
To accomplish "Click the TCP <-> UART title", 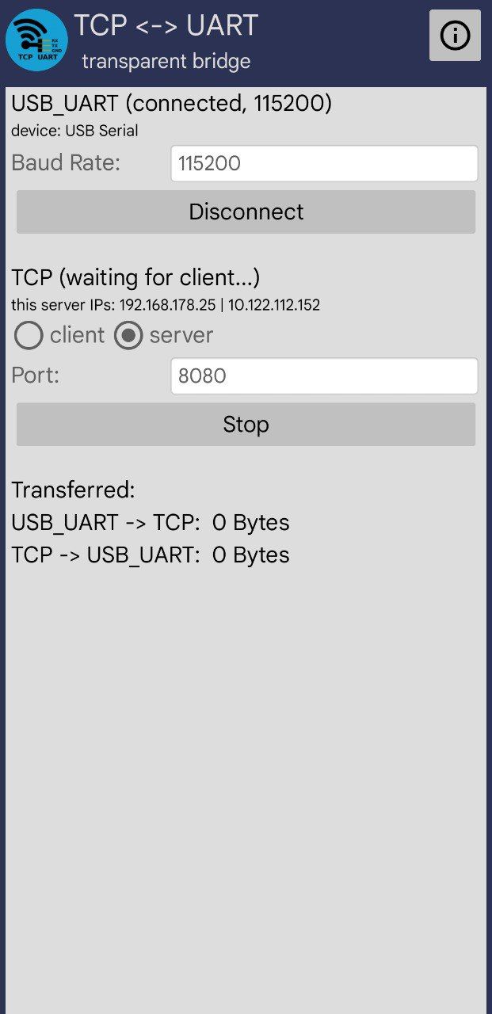I will [x=166, y=26].
